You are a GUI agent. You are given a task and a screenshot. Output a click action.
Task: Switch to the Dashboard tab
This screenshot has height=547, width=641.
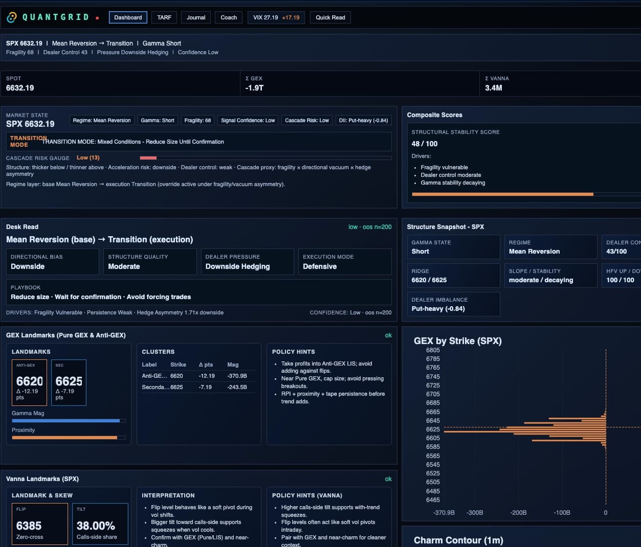coord(128,17)
